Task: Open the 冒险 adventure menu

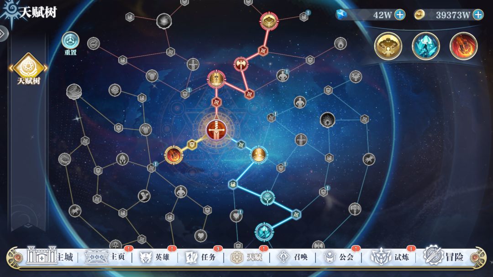Action: point(443,256)
